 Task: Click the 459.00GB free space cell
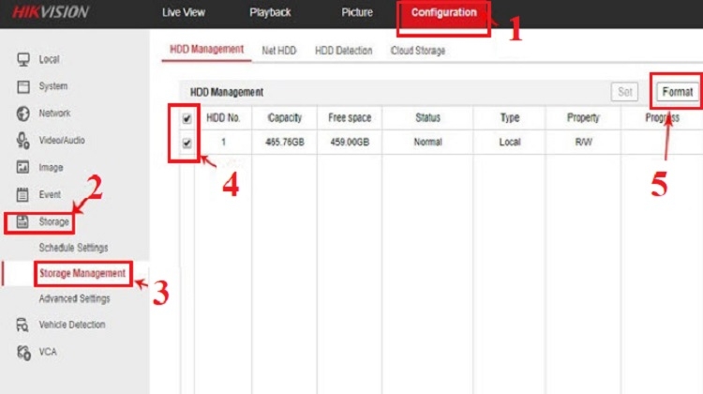[x=350, y=143]
